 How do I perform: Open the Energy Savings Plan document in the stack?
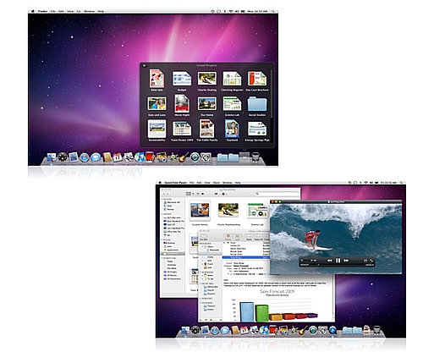(x=257, y=131)
